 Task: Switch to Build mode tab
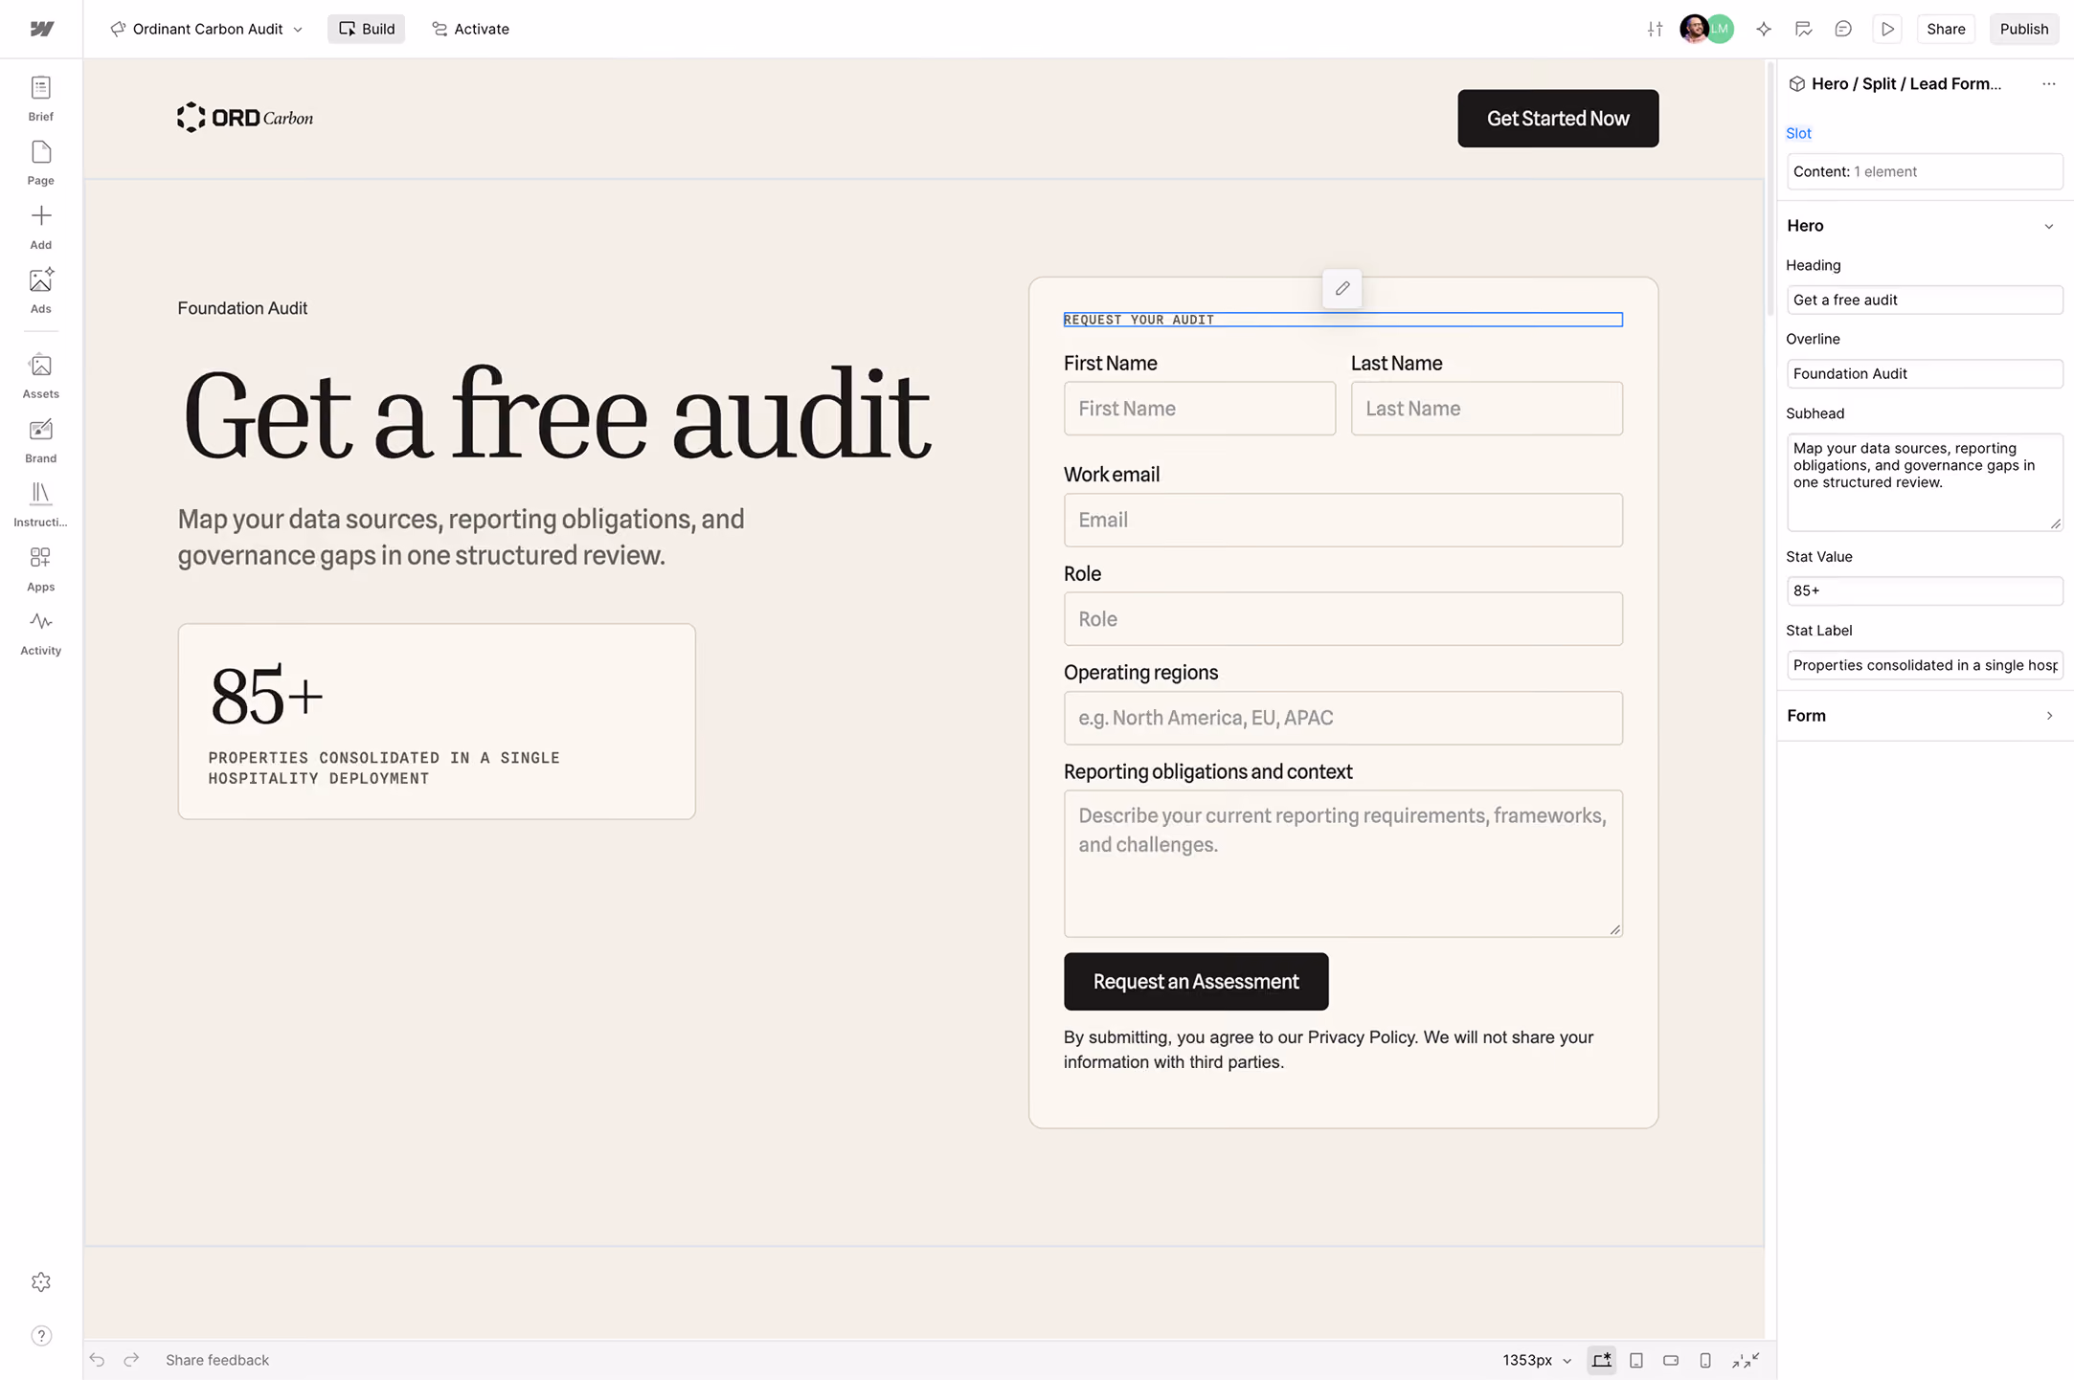pyautogui.click(x=367, y=29)
